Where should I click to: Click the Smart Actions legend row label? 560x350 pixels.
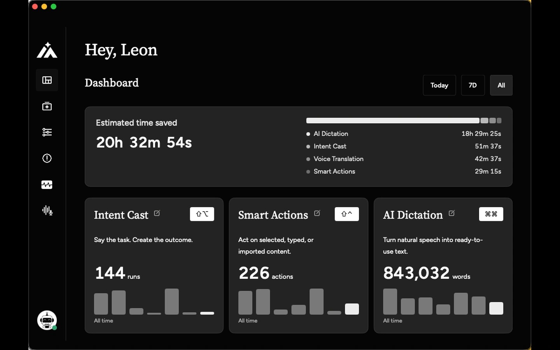334,171
